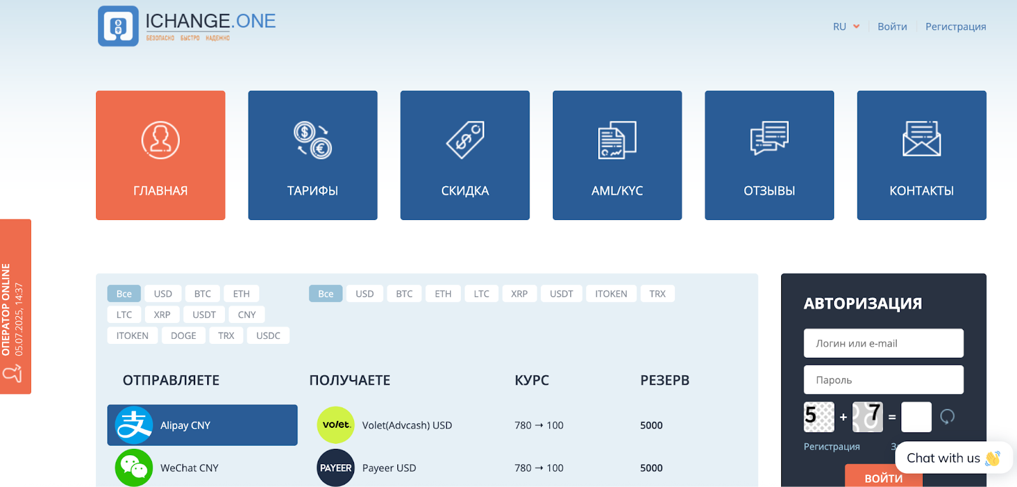Open the ГЛАВНАЯ home tile
This screenshot has height=487, width=1017.
160,155
